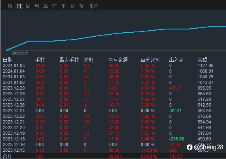Screen dimensions: 226x159
Task: Click balance value 995.95
Action: [x=204, y=88]
